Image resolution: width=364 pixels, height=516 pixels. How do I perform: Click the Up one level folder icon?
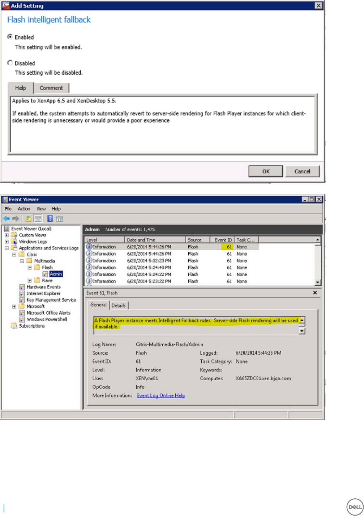[28, 218]
